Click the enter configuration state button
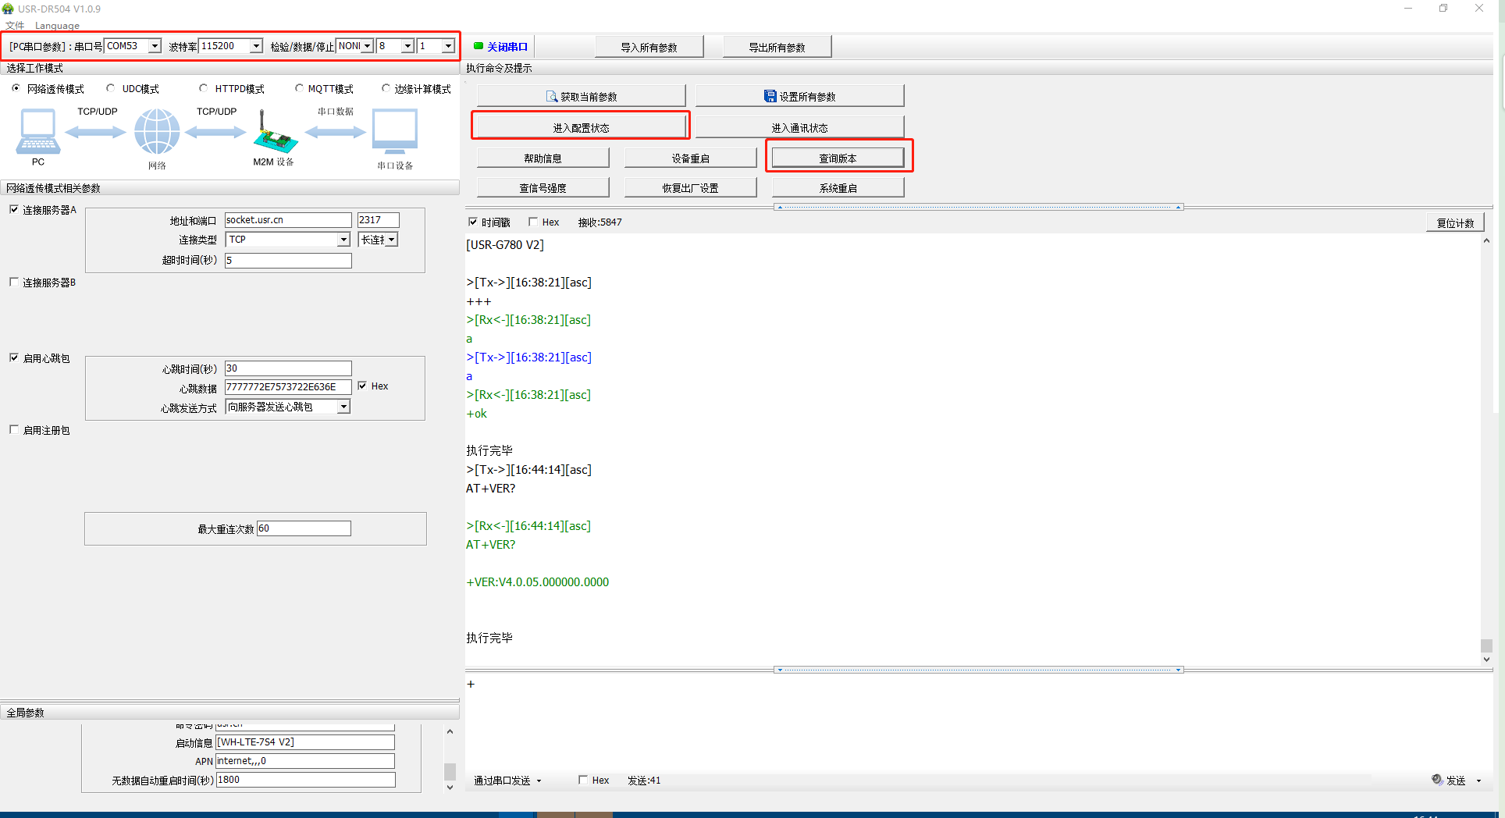1505x818 pixels. pyautogui.click(x=581, y=127)
